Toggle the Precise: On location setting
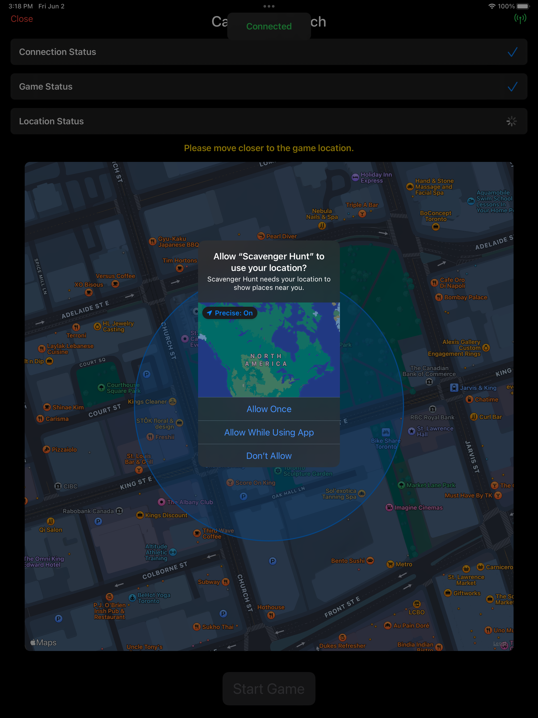 [x=230, y=313]
